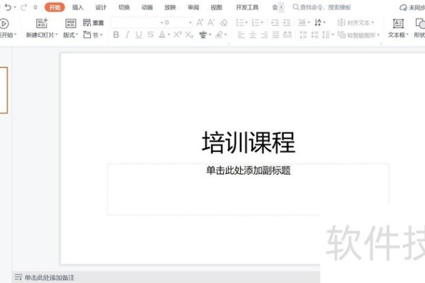Open the quick access toolbar customize dropdown
The image size is (425, 283).
pos(35,7)
